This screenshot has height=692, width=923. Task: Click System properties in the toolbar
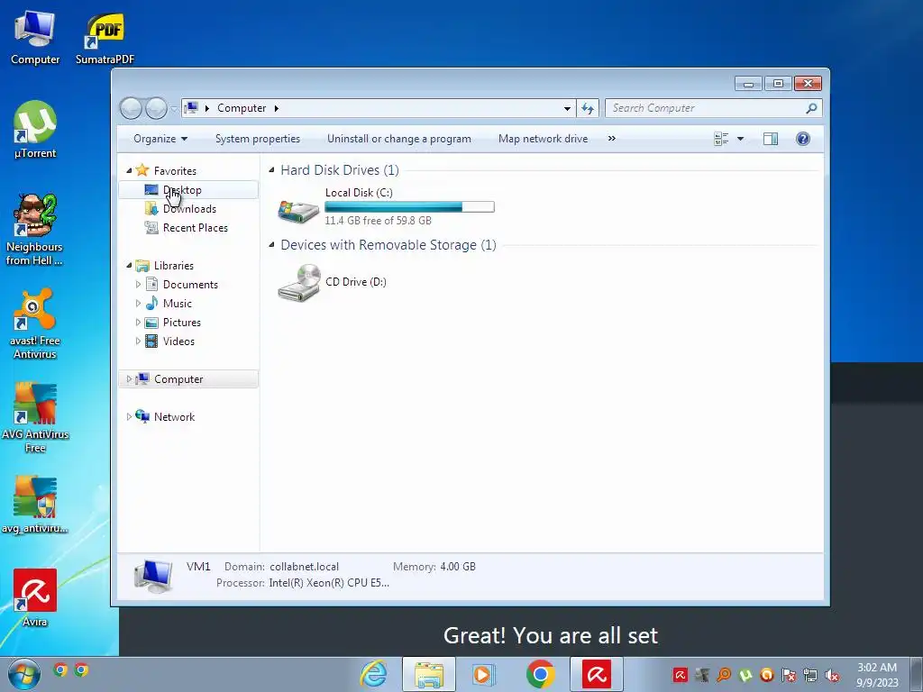(x=257, y=139)
